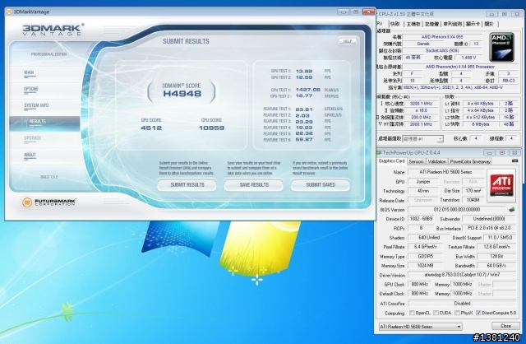
Task: Click core speed value 3200.1 MHz
Action: [x=421, y=104]
